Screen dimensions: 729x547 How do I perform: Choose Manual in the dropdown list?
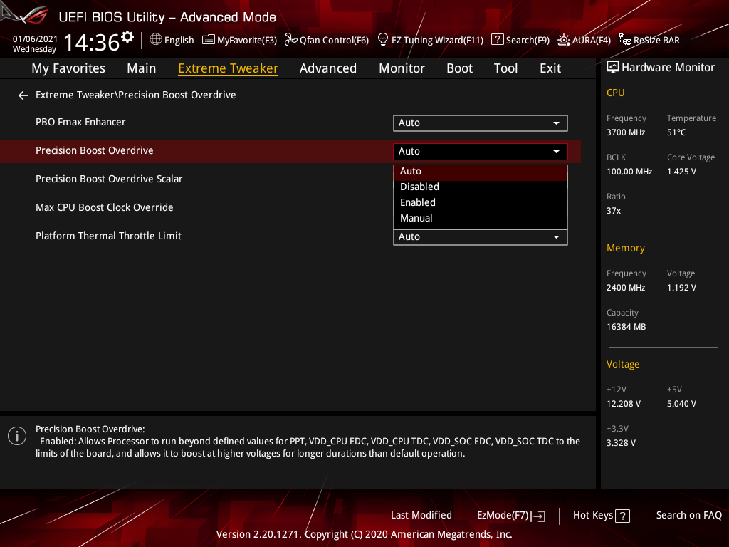click(x=481, y=218)
